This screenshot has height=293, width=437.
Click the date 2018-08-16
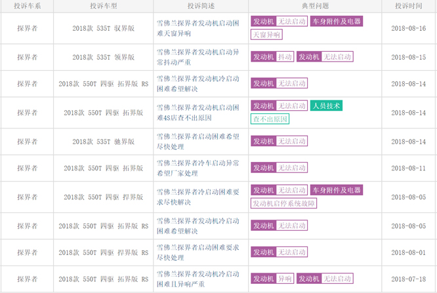tap(409, 28)
